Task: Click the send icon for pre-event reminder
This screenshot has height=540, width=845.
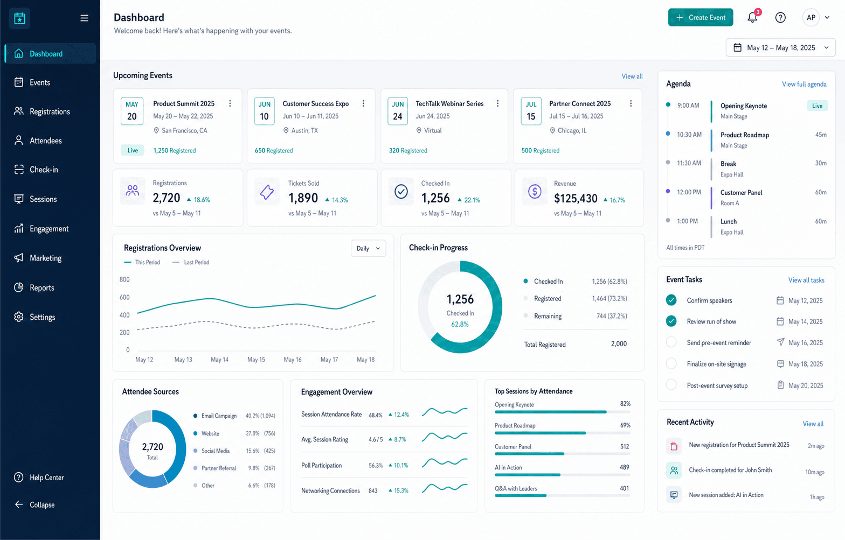Action: 780,342
